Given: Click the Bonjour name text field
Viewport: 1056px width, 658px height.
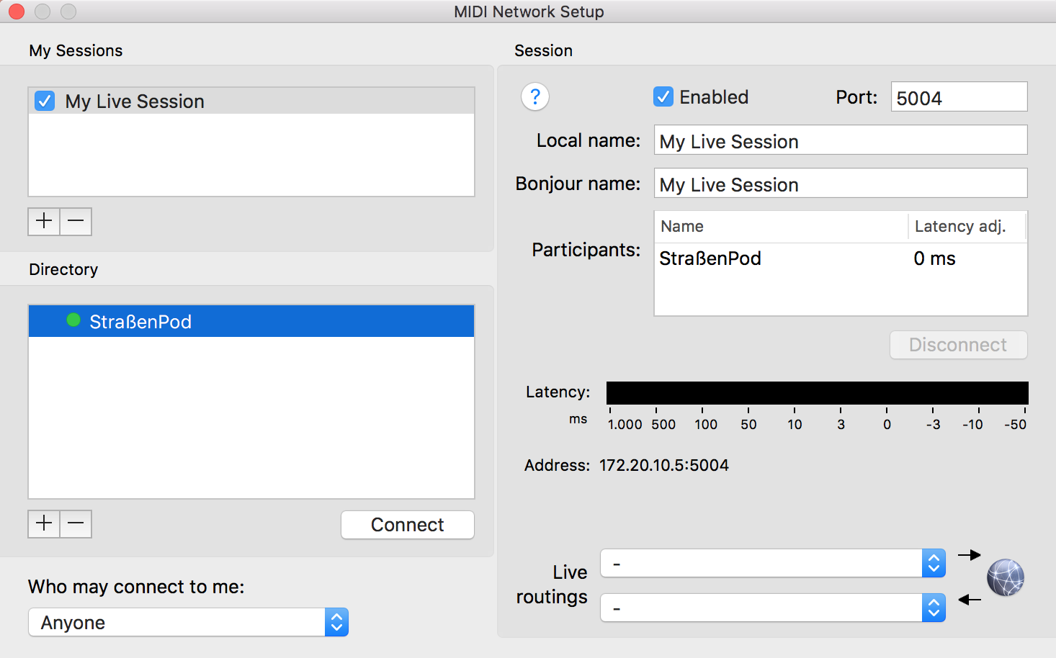Looking at the screenshot, I should [x=840, y=184].
